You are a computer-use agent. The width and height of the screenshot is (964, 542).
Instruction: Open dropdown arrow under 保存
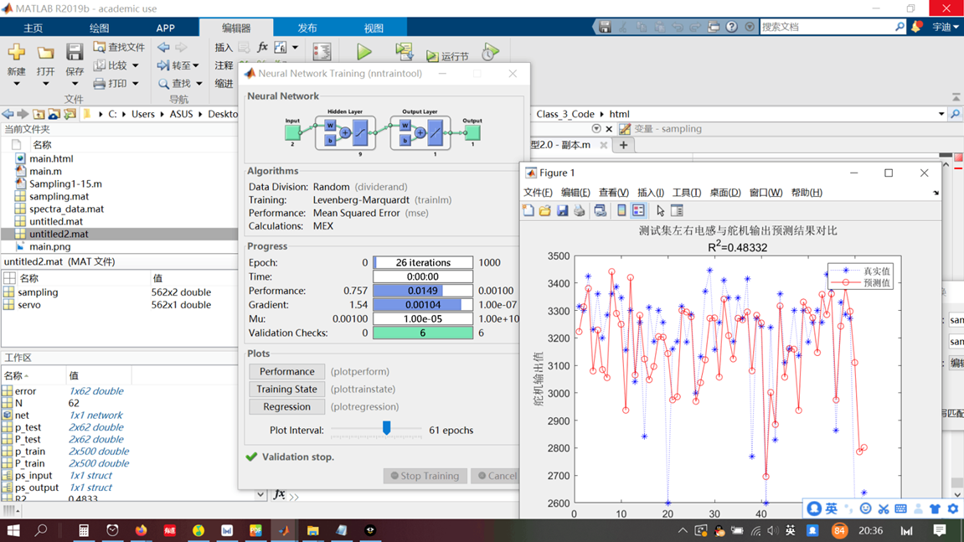point(75,84)
